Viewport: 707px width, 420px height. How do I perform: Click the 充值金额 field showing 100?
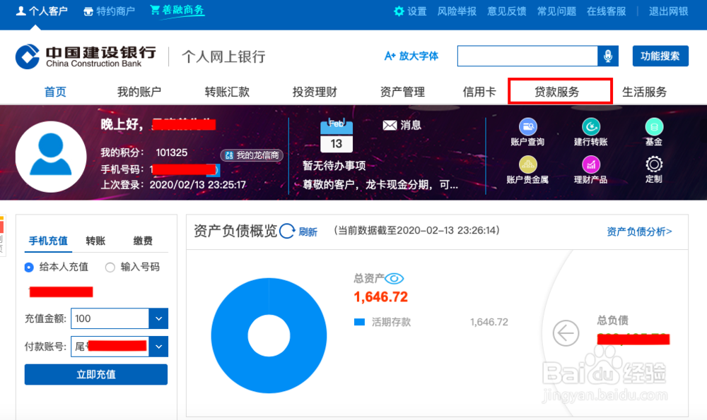(x=110, y=319)
